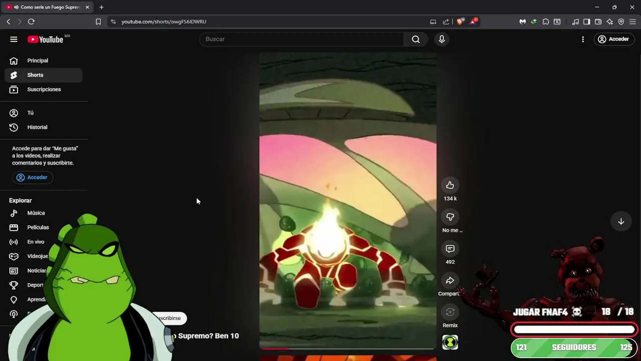
Task: Open Brave Shields lion icon
Action: [460, 21]
